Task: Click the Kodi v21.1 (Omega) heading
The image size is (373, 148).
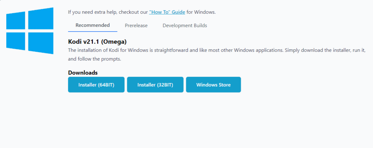Action: [97, 42]
